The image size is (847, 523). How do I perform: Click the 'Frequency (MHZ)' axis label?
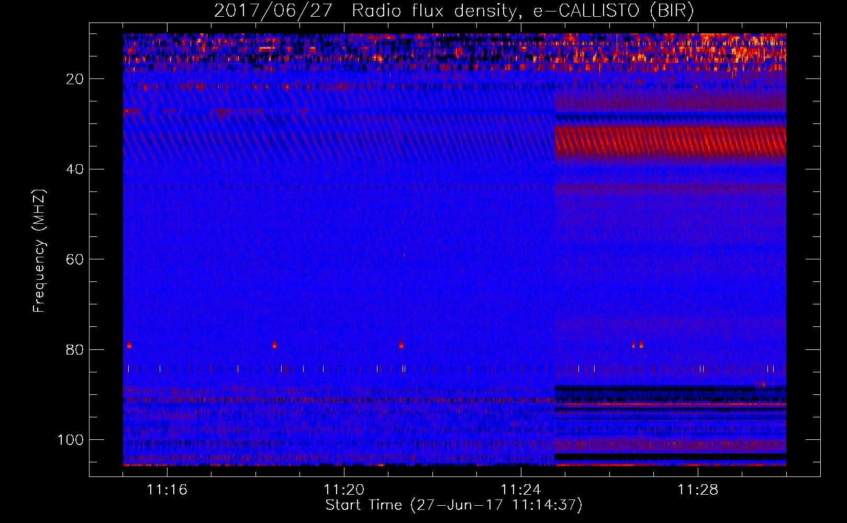pyautogui.click(x=39, y=251)
